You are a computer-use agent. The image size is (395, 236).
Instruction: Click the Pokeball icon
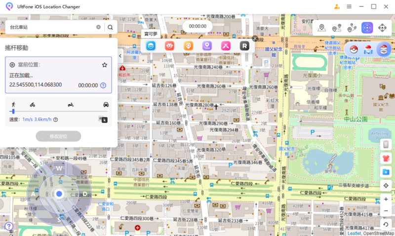[x=354, y=49]
